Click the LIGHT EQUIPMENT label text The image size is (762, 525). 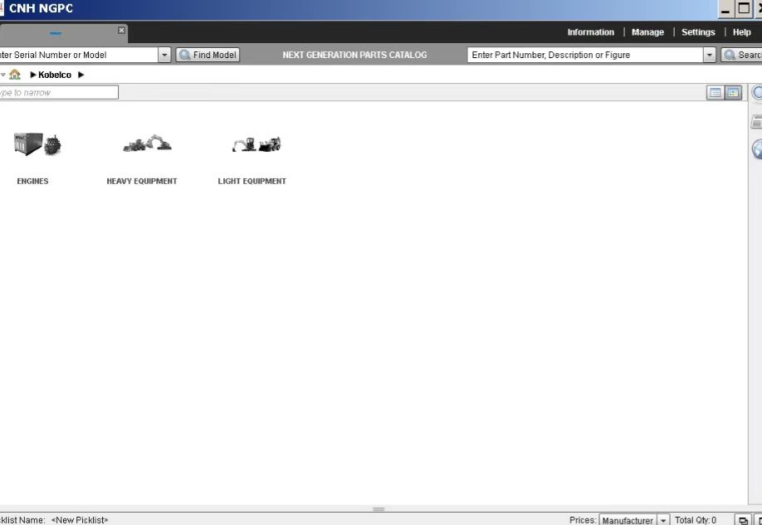click(252, 181)
